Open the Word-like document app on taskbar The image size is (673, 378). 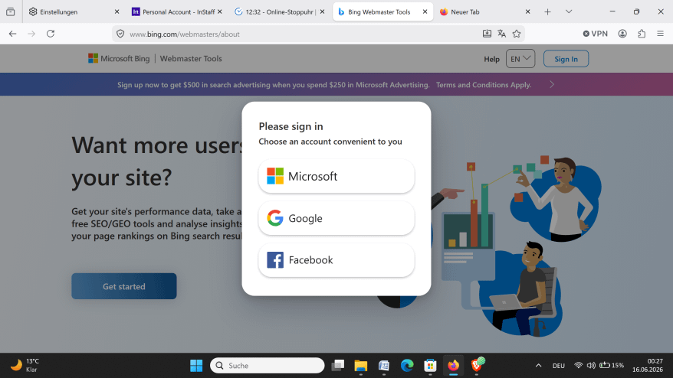384,366
